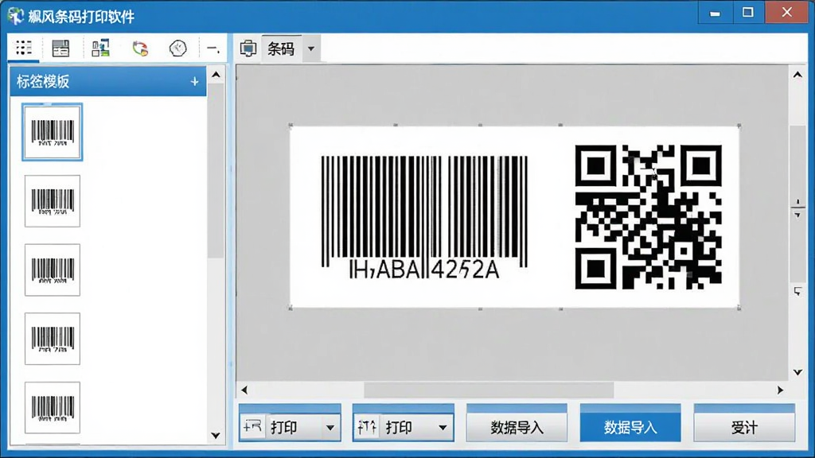Click the icon on second 打印 button
Image resolution: width=815 pixels, height=458 pixels.
click(x=367, y=427)
